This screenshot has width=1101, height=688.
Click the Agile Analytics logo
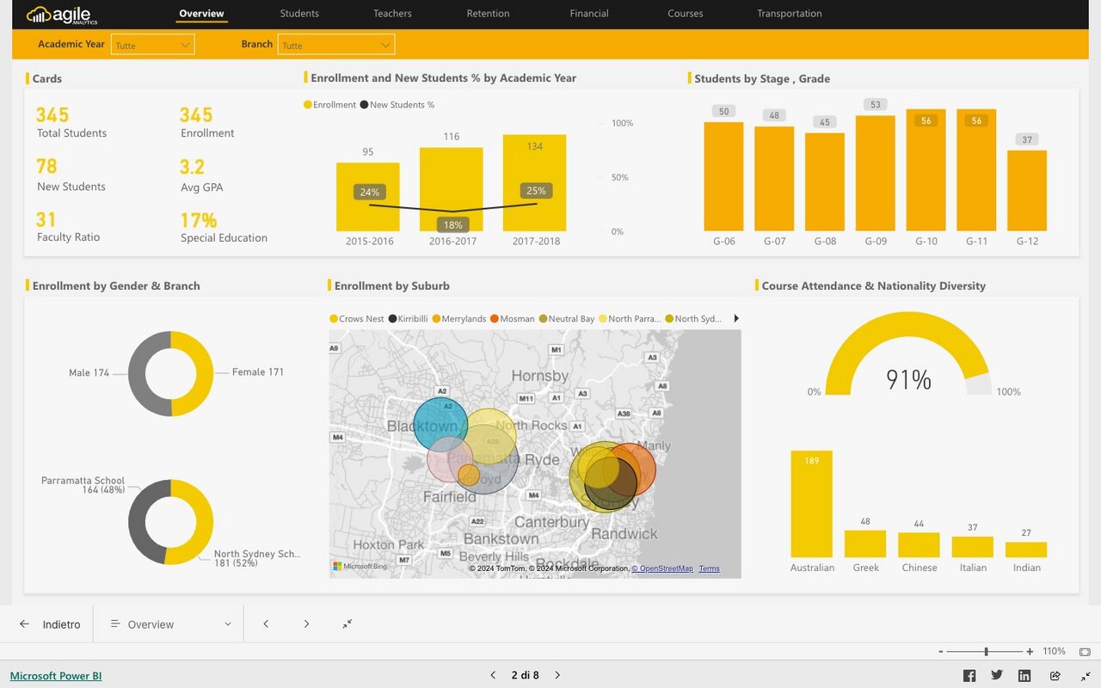coord(60,14)
